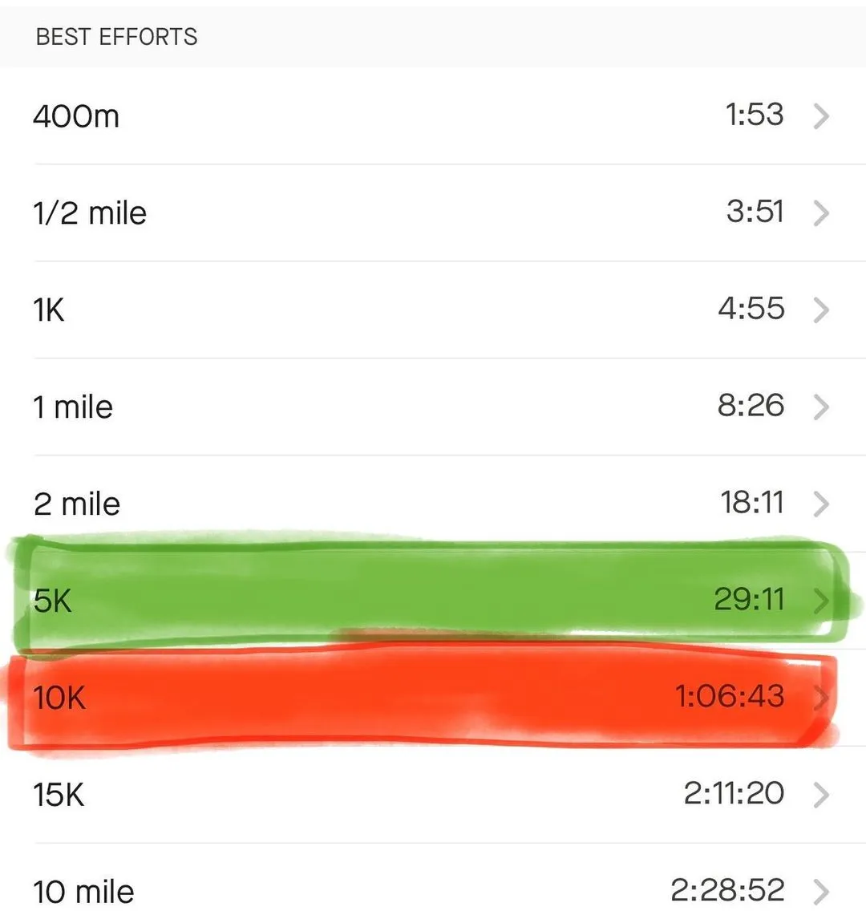Open details via chevron beside 8:26

point(820,407)
